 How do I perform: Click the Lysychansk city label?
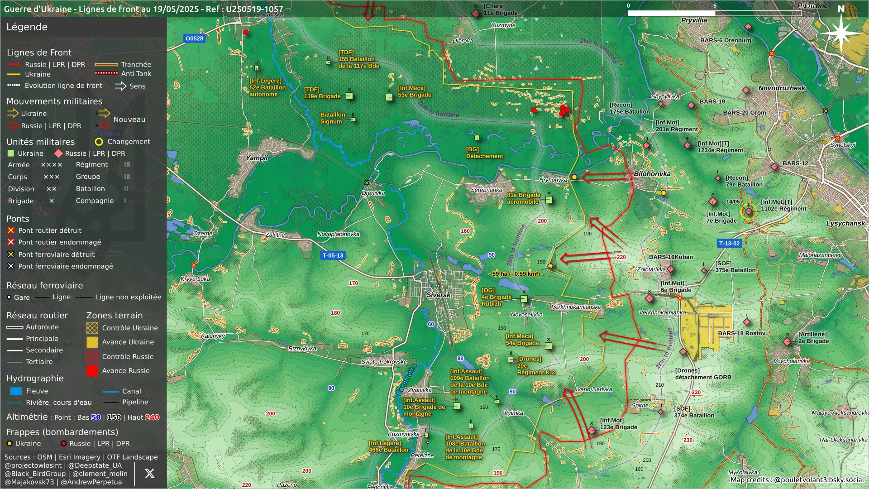coord(845,223)
